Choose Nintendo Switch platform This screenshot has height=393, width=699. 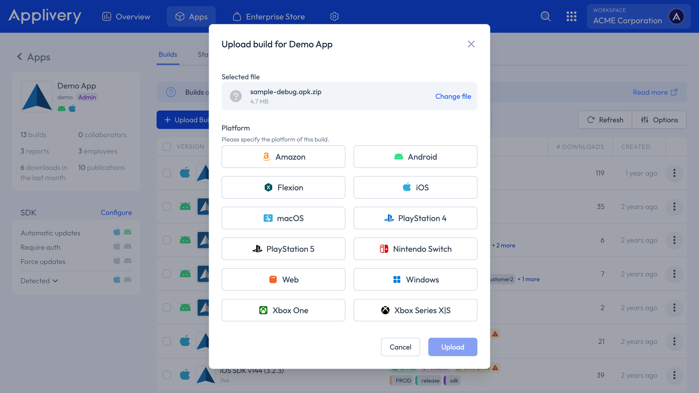(415, 249)
